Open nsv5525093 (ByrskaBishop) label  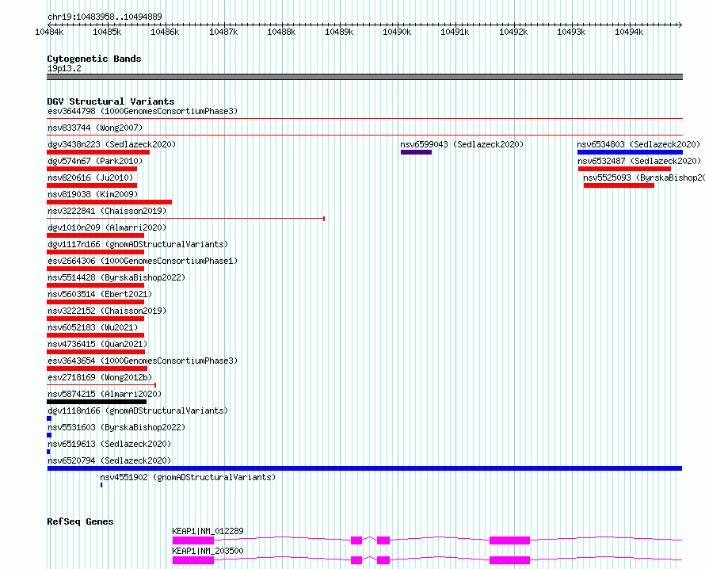[644, 178]
